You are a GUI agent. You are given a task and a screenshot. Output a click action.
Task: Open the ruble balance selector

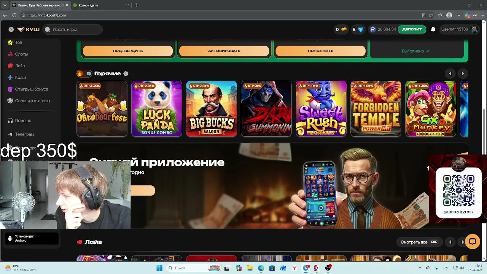(383, 29)
